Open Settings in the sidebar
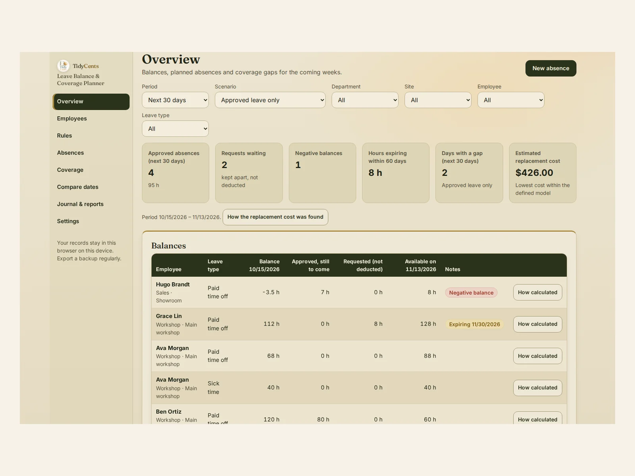Screen dimensions: 635x476 pos(91,221)
